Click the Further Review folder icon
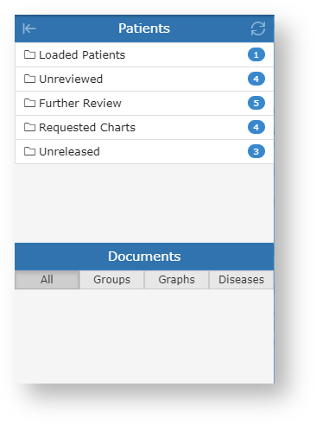 click(29, 103)
